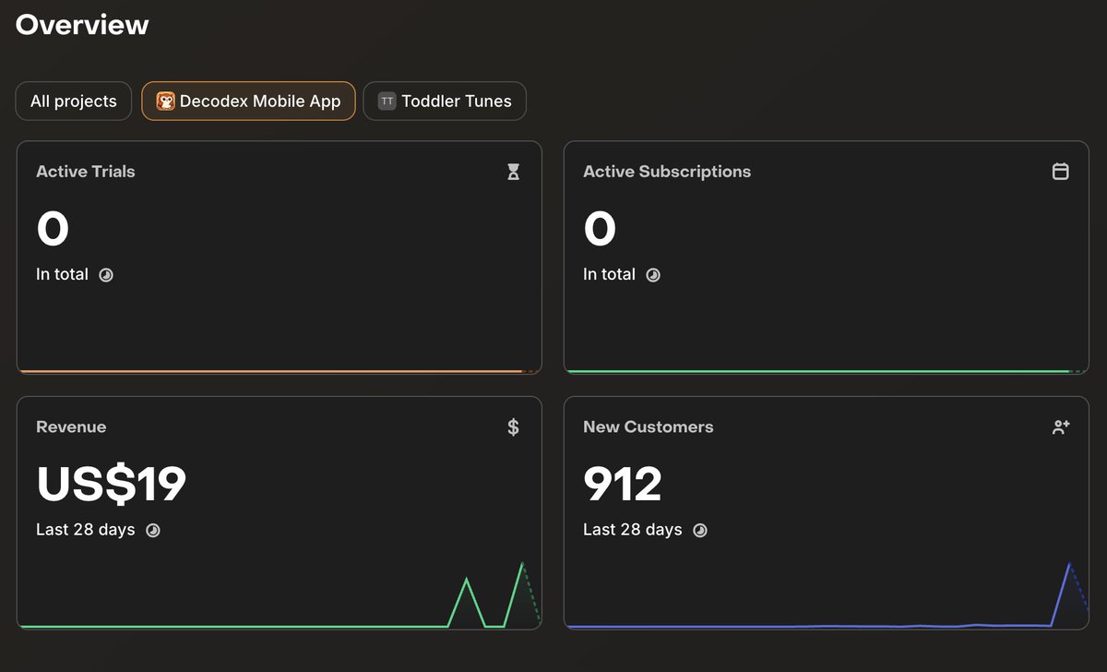Click "In total" under Active Trials
Viewport: 1107px width, 672px height.
point(62,274)
